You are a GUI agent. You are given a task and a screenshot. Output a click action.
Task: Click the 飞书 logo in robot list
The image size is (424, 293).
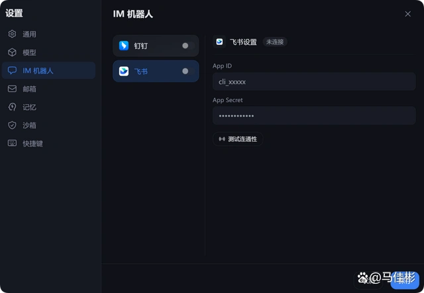124,71
